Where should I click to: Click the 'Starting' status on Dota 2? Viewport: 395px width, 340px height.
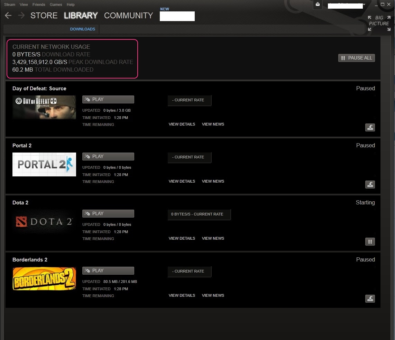click(365, 202)
